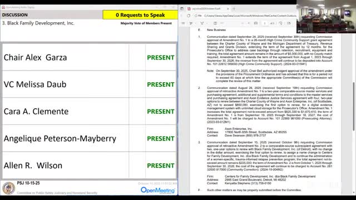Click the PSJ 10-15-25 meeting label
The image size is (356, 200).
click(28, 183)
